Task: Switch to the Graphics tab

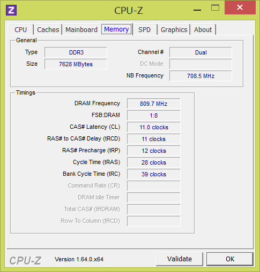Action: click(174, 29)
